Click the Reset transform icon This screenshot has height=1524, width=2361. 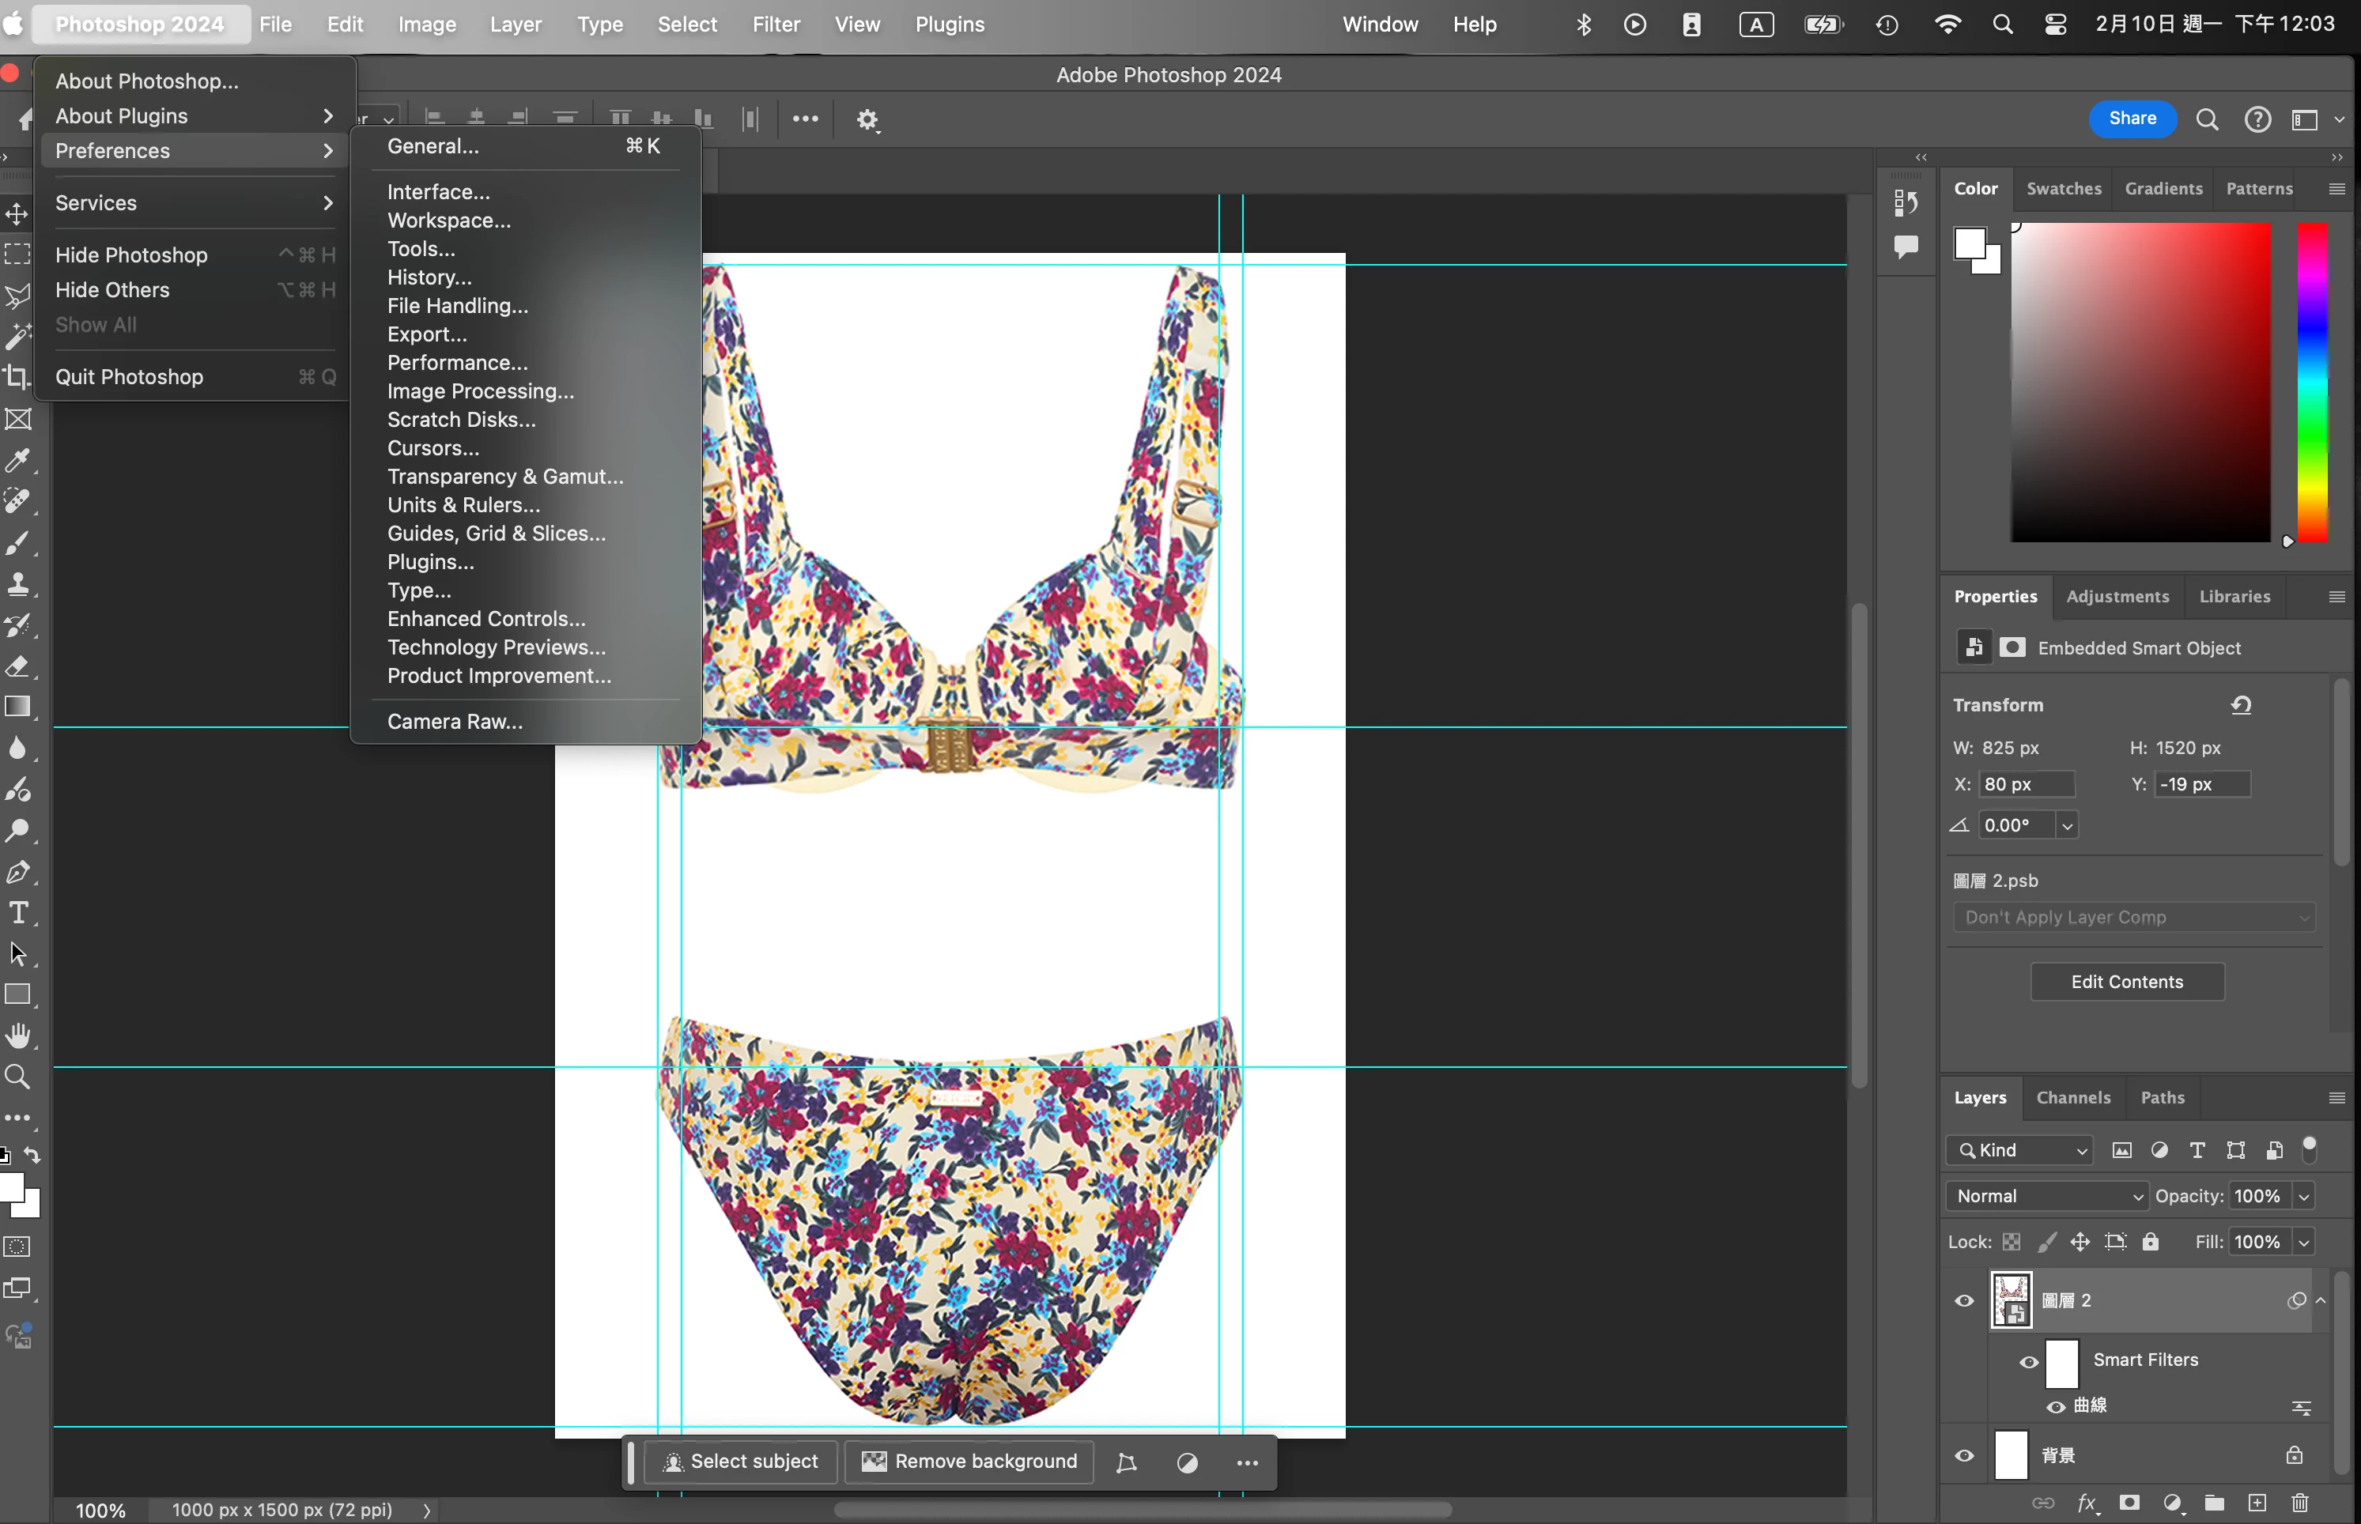pyautogui.click(x=2242, y=704)
